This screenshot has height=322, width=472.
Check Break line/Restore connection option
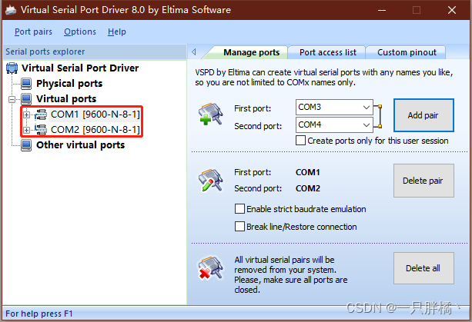(239, 227)
